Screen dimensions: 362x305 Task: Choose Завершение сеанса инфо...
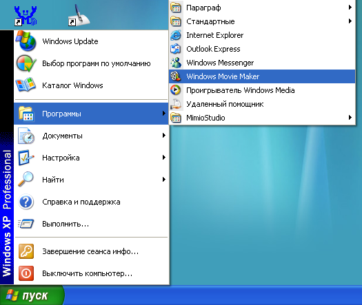click(91, 251)
